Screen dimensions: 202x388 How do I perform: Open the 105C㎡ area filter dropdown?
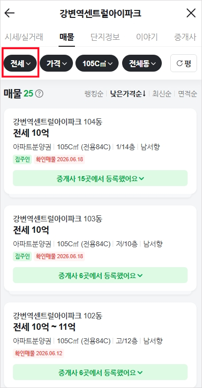(x=97, y=63)
